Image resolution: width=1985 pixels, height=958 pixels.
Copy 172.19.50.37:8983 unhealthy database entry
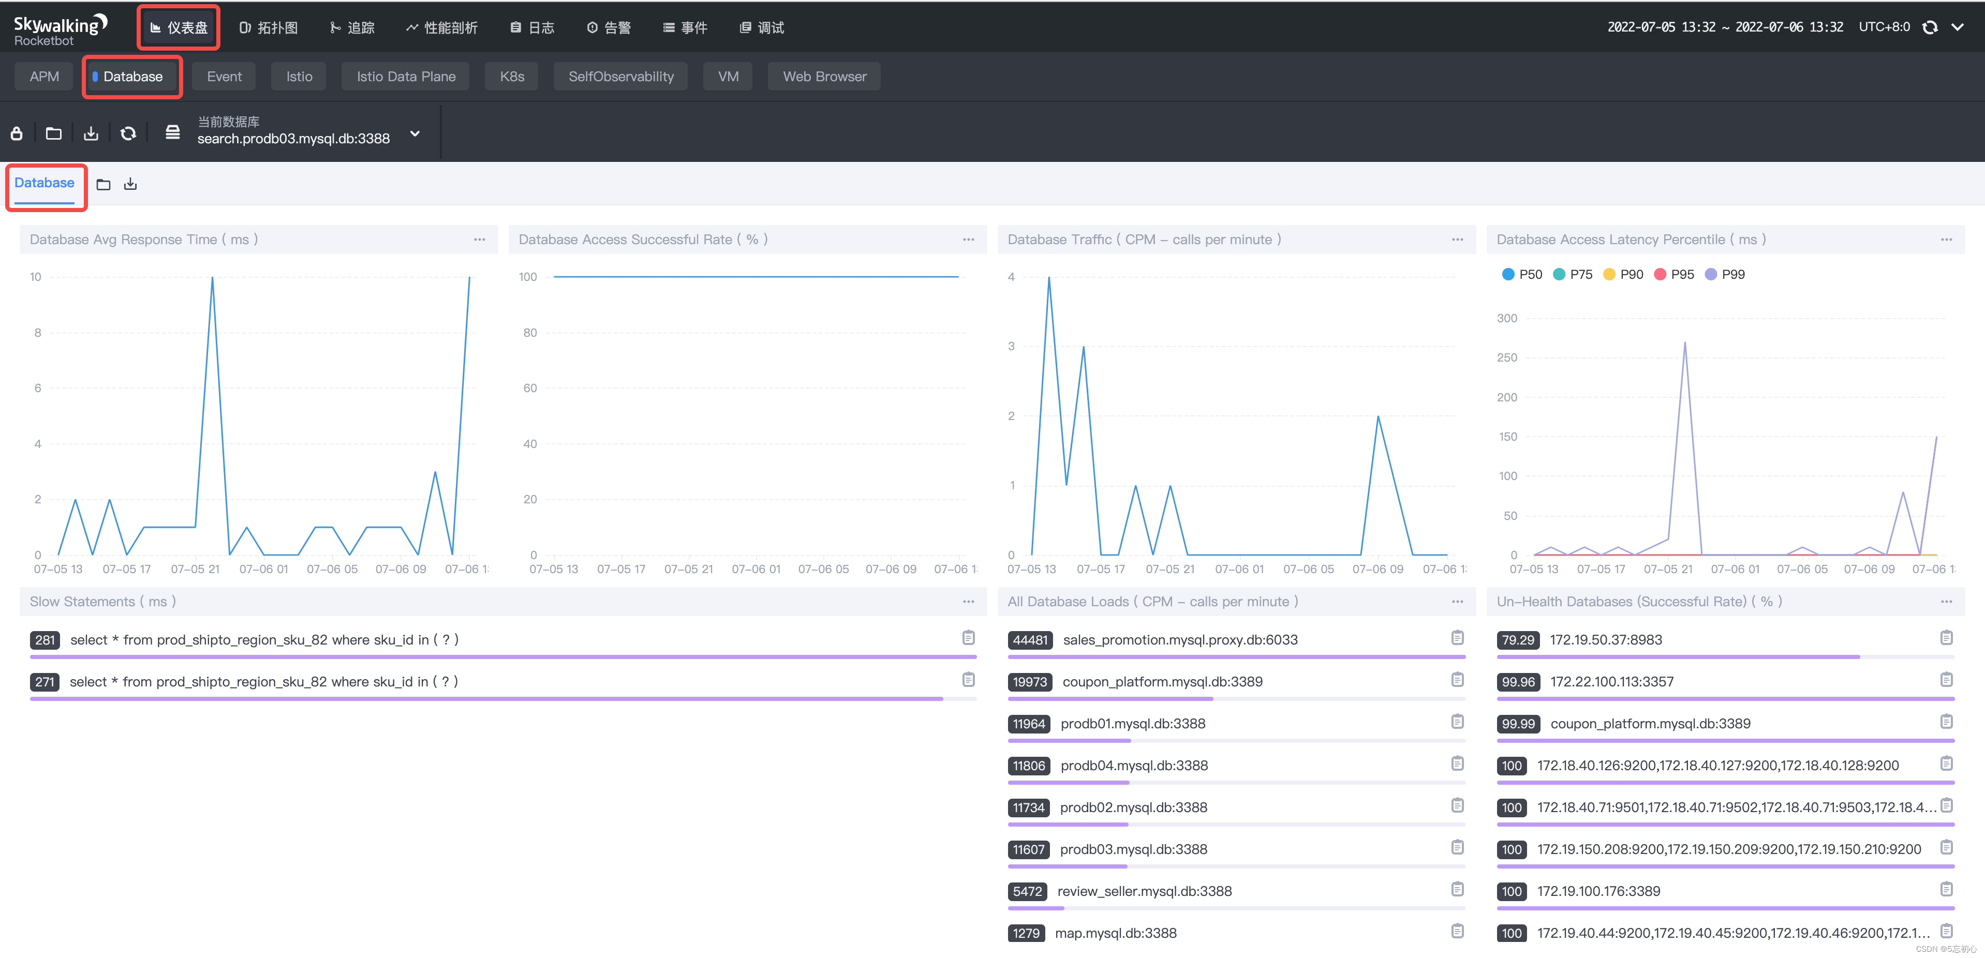pyautogui.click(x=1947, y=638)
